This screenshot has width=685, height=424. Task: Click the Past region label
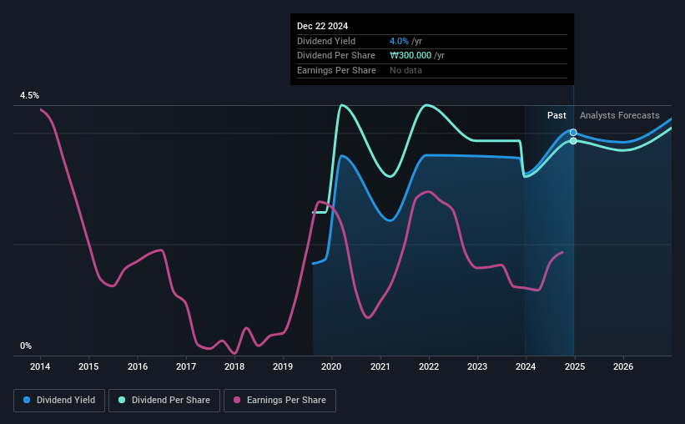[x=557, y=115]
